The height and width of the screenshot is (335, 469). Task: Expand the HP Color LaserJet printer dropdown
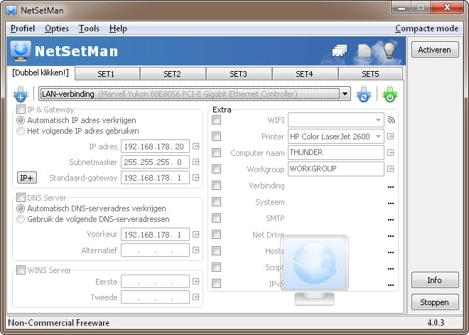[x=378, y=137]
